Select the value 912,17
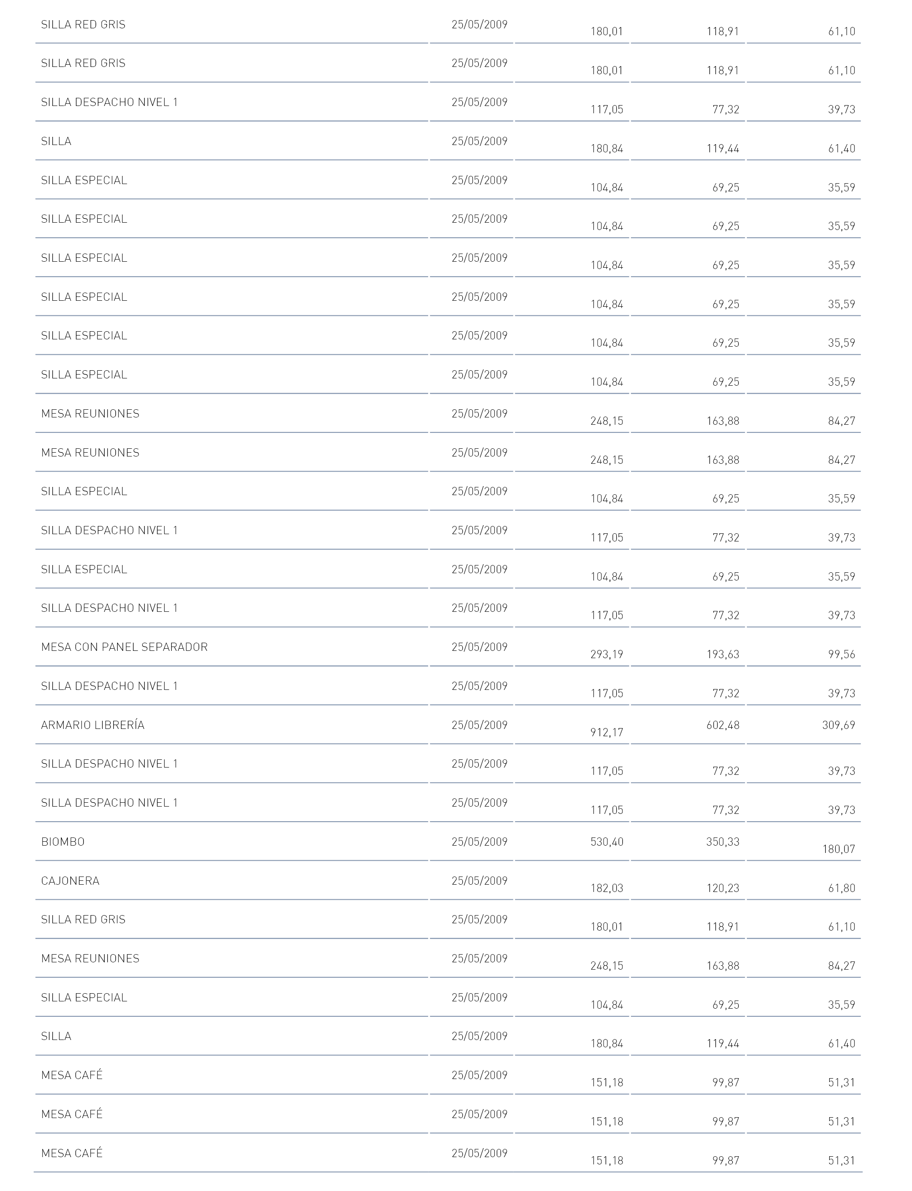 (607, 732)
